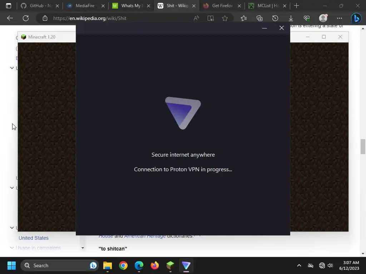The width and height of the screenshot is (366, 274).
Task: Open Firefox from taskbar
Action: (154, 265)
